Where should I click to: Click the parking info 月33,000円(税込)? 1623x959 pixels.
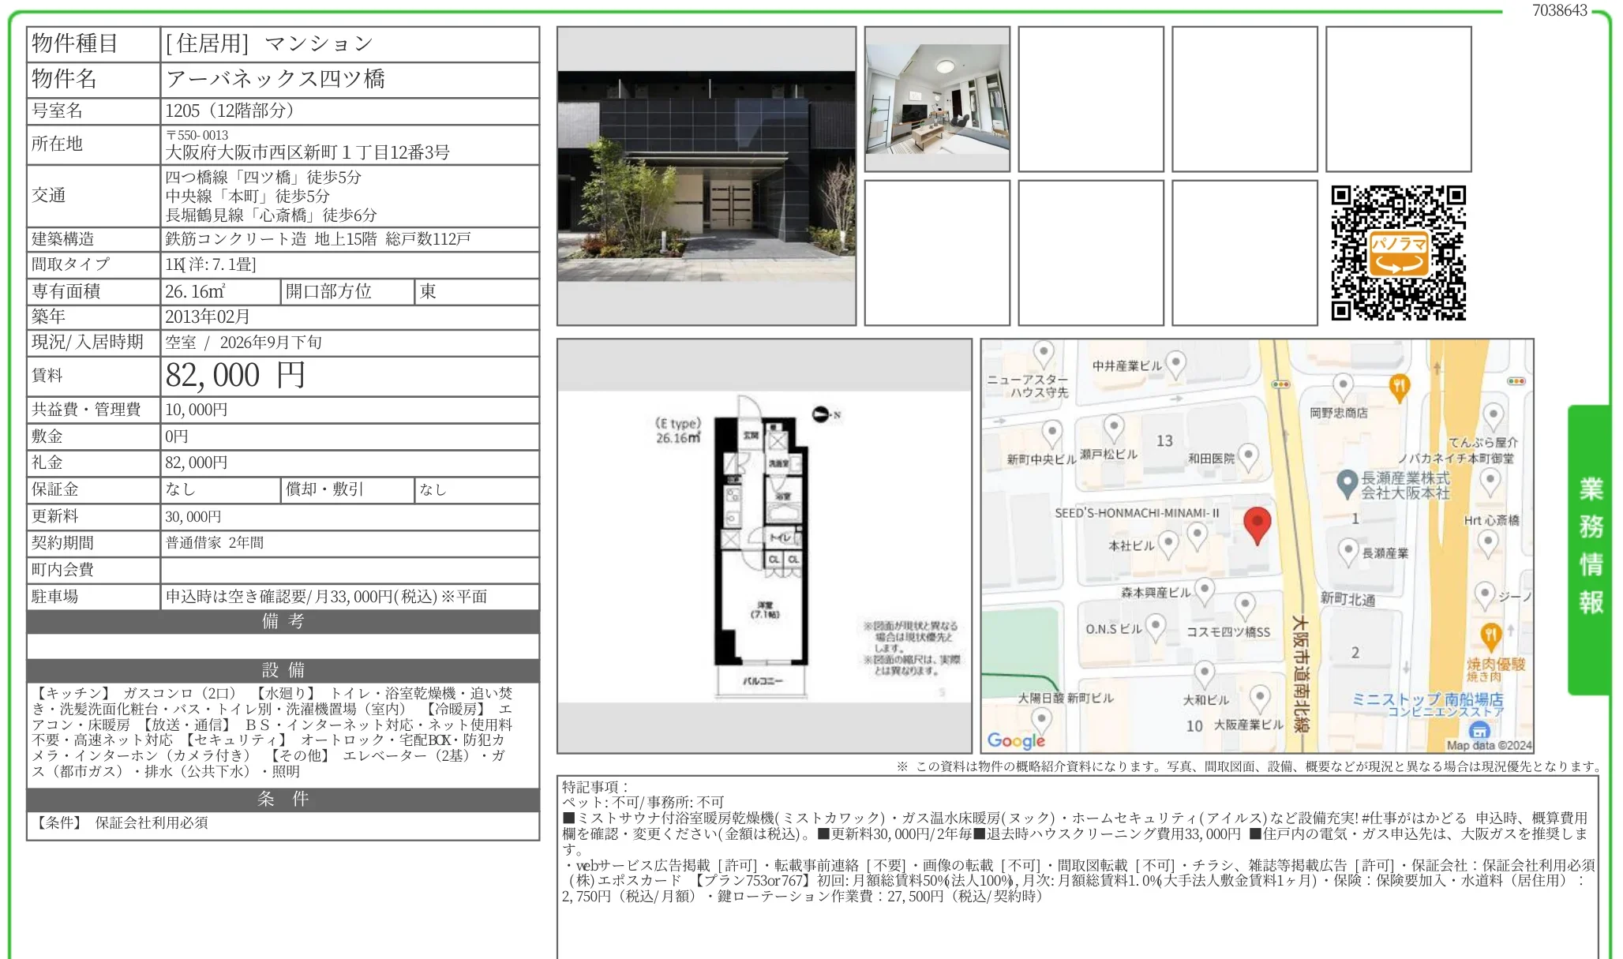(x=377, y=597)
